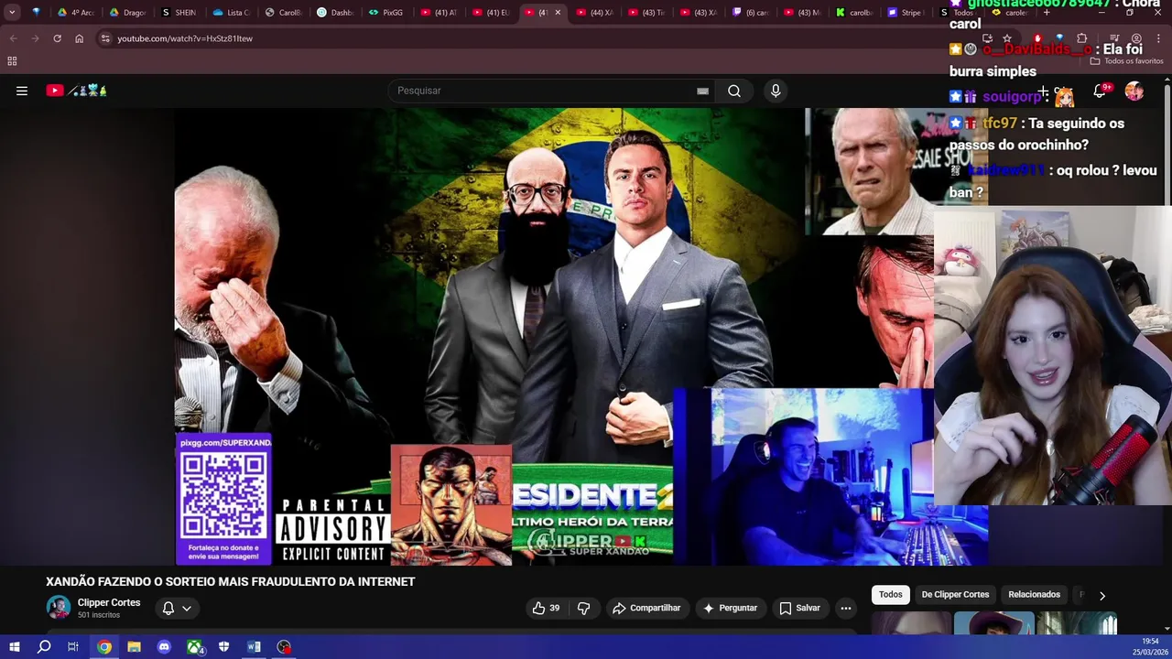Select the Todos filter chip
The height and width of the screenshot is (659, 1172).
click(891, 594)
